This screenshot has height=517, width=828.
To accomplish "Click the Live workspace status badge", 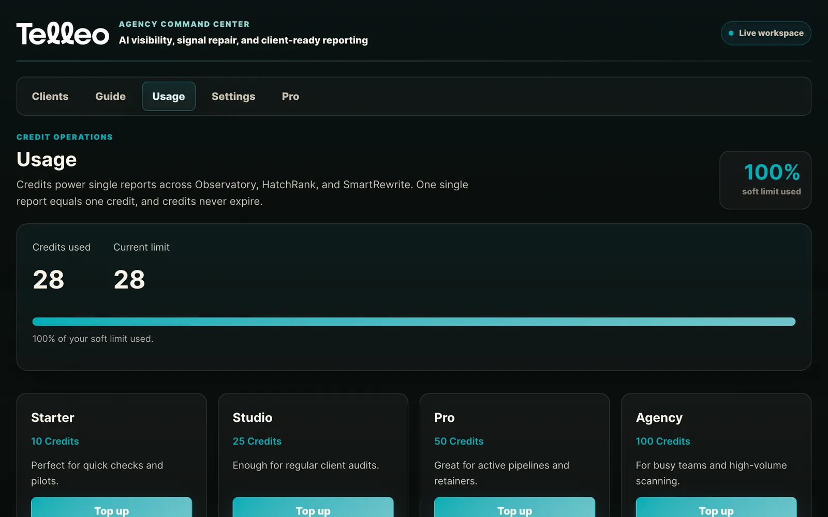I will pyautogui.click(x=766, y=33).
